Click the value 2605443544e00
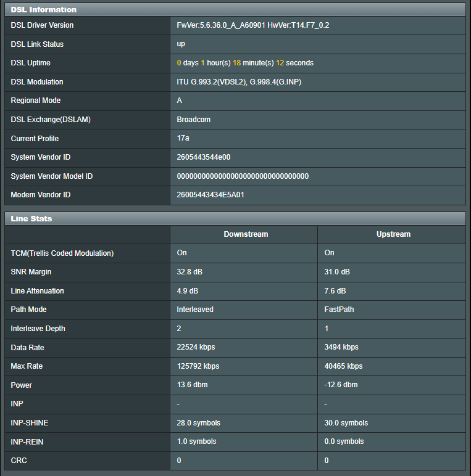 [x=204, y=157]
